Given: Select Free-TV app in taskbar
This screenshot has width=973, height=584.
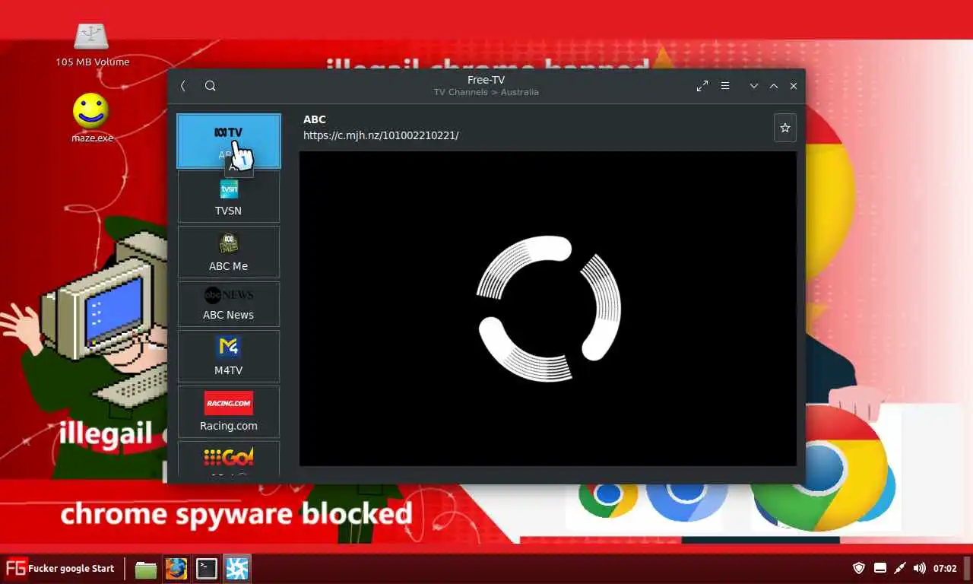Looking at the screenshot, I should tap(237, 569).
